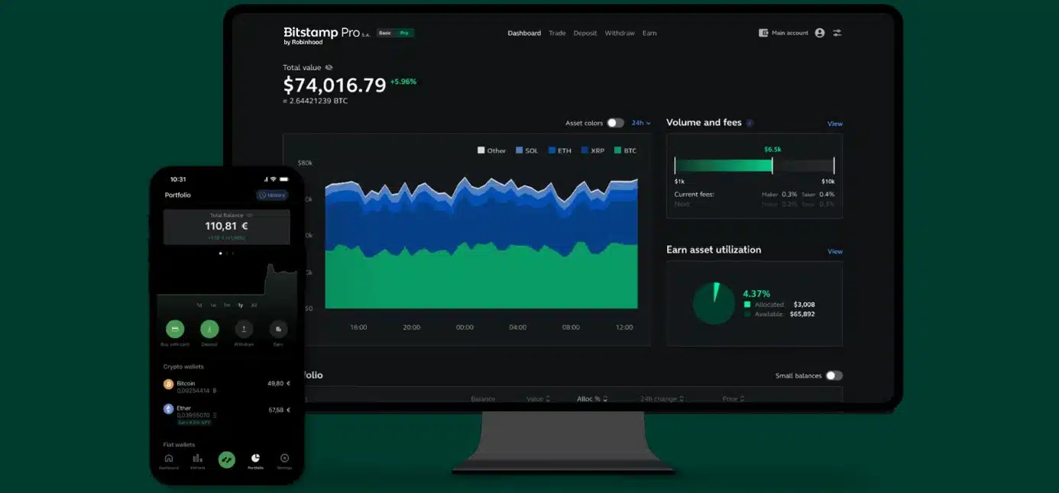Tap the Withdraw icon on the phone
Image resolution: width=1059 pixels, height=493 pixels.
pos(243,328)
